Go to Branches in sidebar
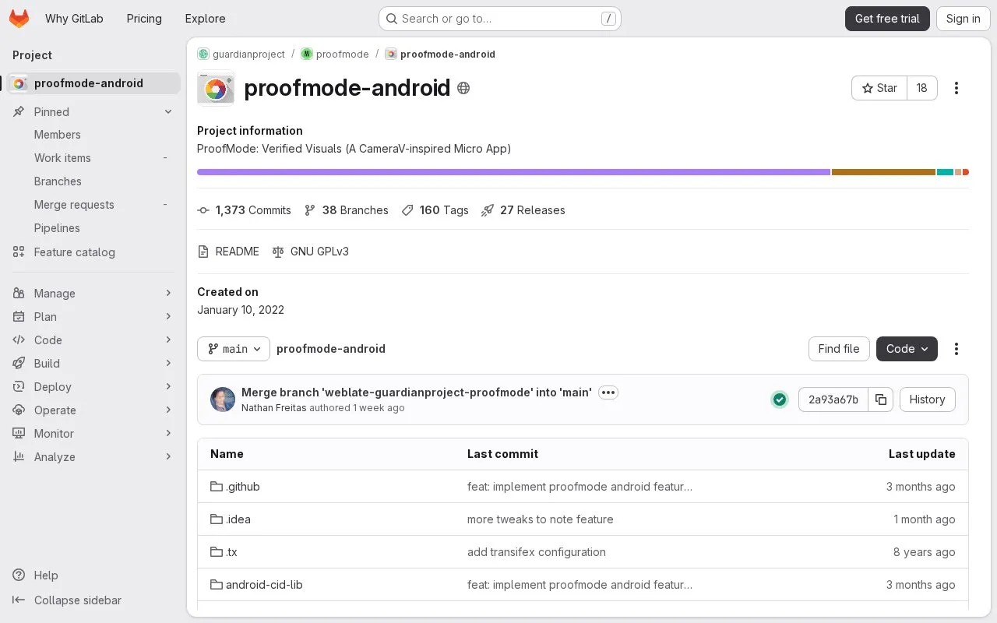 point(93,181)
